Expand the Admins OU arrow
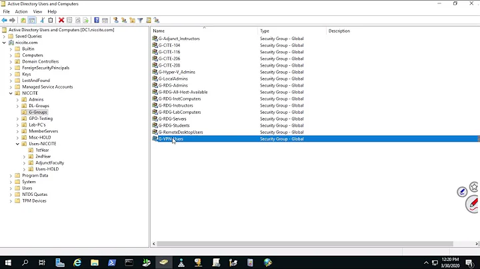 pyautogui.click(x=17, y=100)
